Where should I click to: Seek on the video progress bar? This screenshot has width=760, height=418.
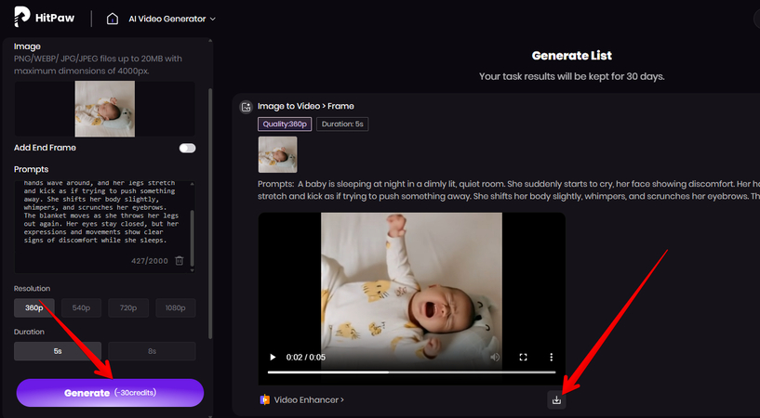(411, 372)
